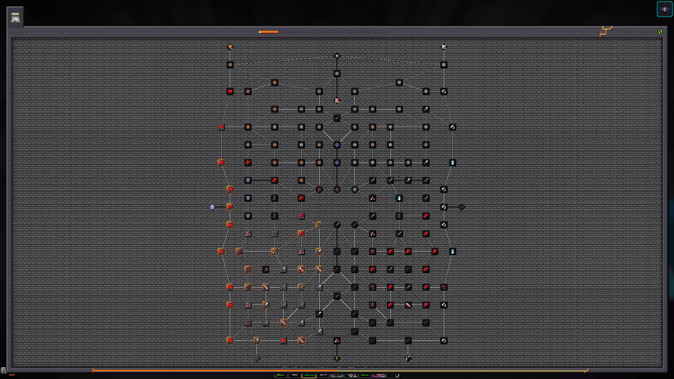Click the dark slash node between the purple orbs
This screenshot has height=379, width=674.
point(337,118)
